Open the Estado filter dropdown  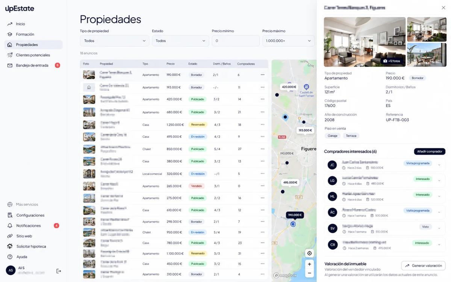pyautogui.click(x=180, y=41)
